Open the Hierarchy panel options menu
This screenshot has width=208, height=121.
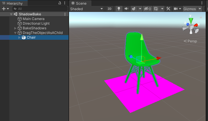pyautogui.click(x=65, y=3)
